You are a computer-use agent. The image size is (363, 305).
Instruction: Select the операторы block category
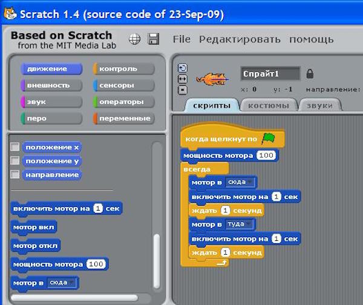point(124,102)
